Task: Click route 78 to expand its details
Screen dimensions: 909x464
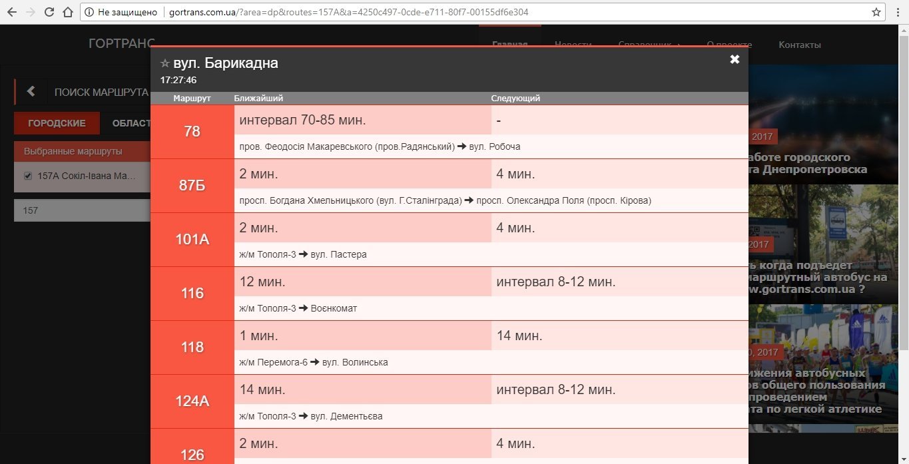Action: pyautogui.click(x=192, y=132)
